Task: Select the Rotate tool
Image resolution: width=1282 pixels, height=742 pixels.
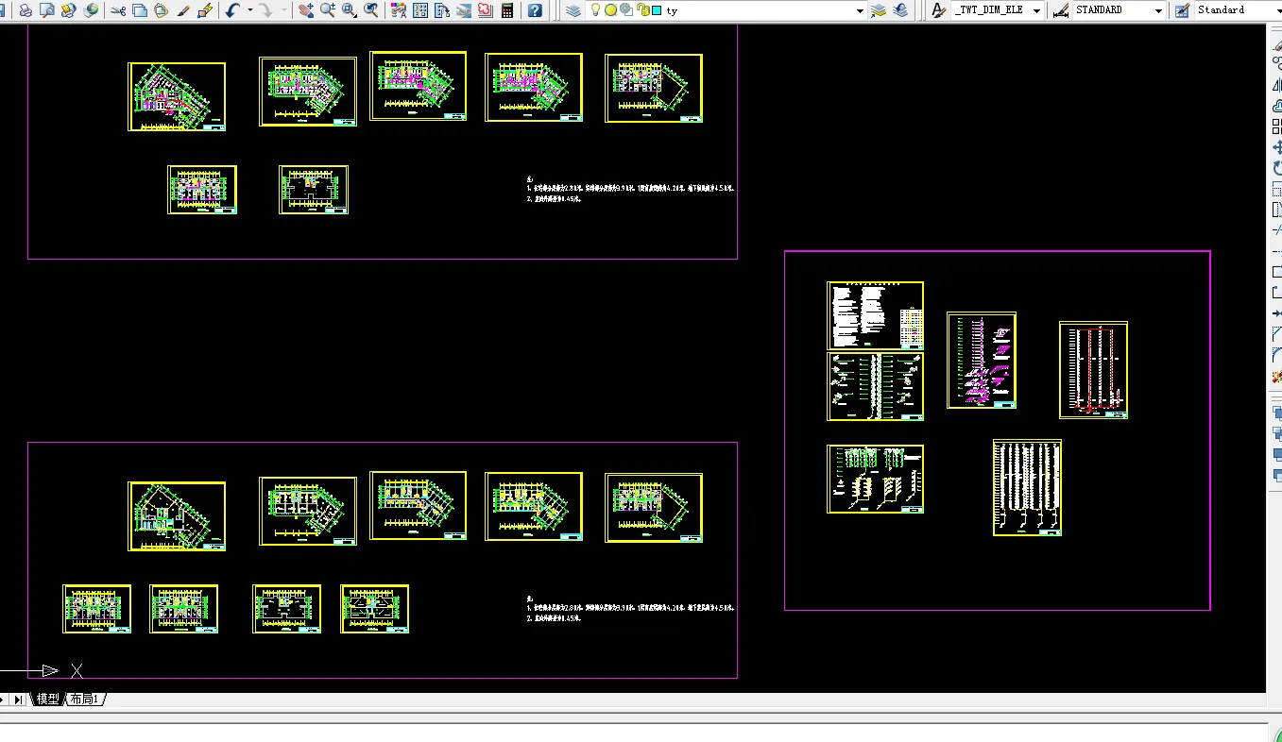Action: click(x=1276, y=168)
